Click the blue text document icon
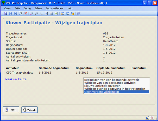This screenshot has width=158, height=121. click(46, 13)
